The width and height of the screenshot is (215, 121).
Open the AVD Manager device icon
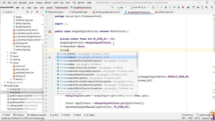tap(202, 7)
